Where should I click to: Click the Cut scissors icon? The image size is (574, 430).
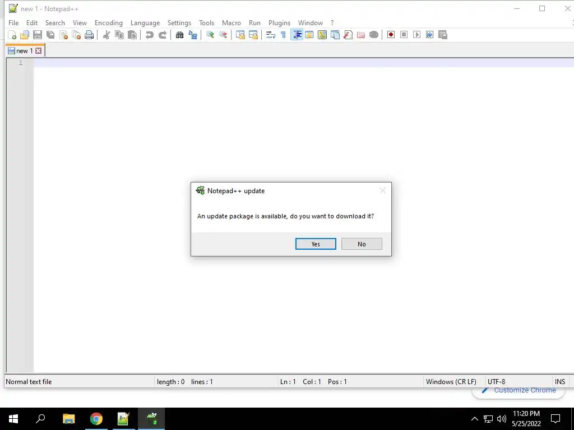[106, 35]
